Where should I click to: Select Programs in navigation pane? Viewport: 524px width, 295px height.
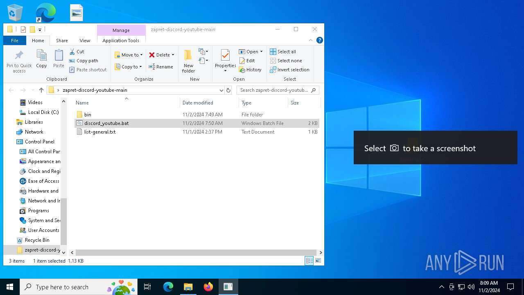[x=38, y=211]
